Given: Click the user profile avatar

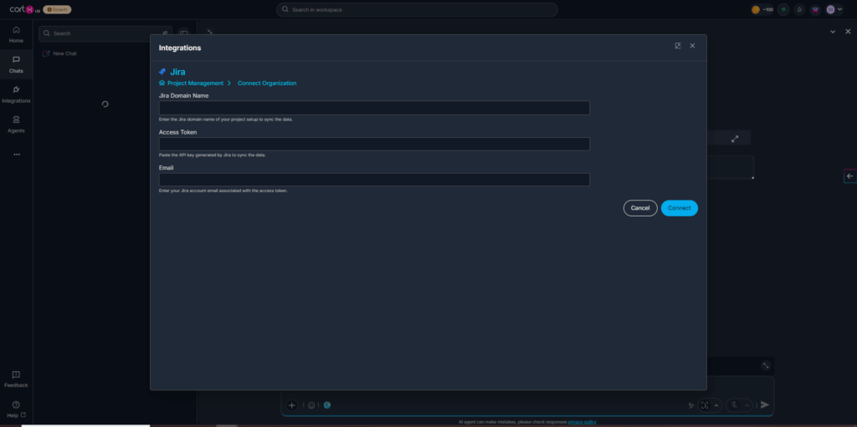Looking at the screenshot, I should tap(830, 9).
